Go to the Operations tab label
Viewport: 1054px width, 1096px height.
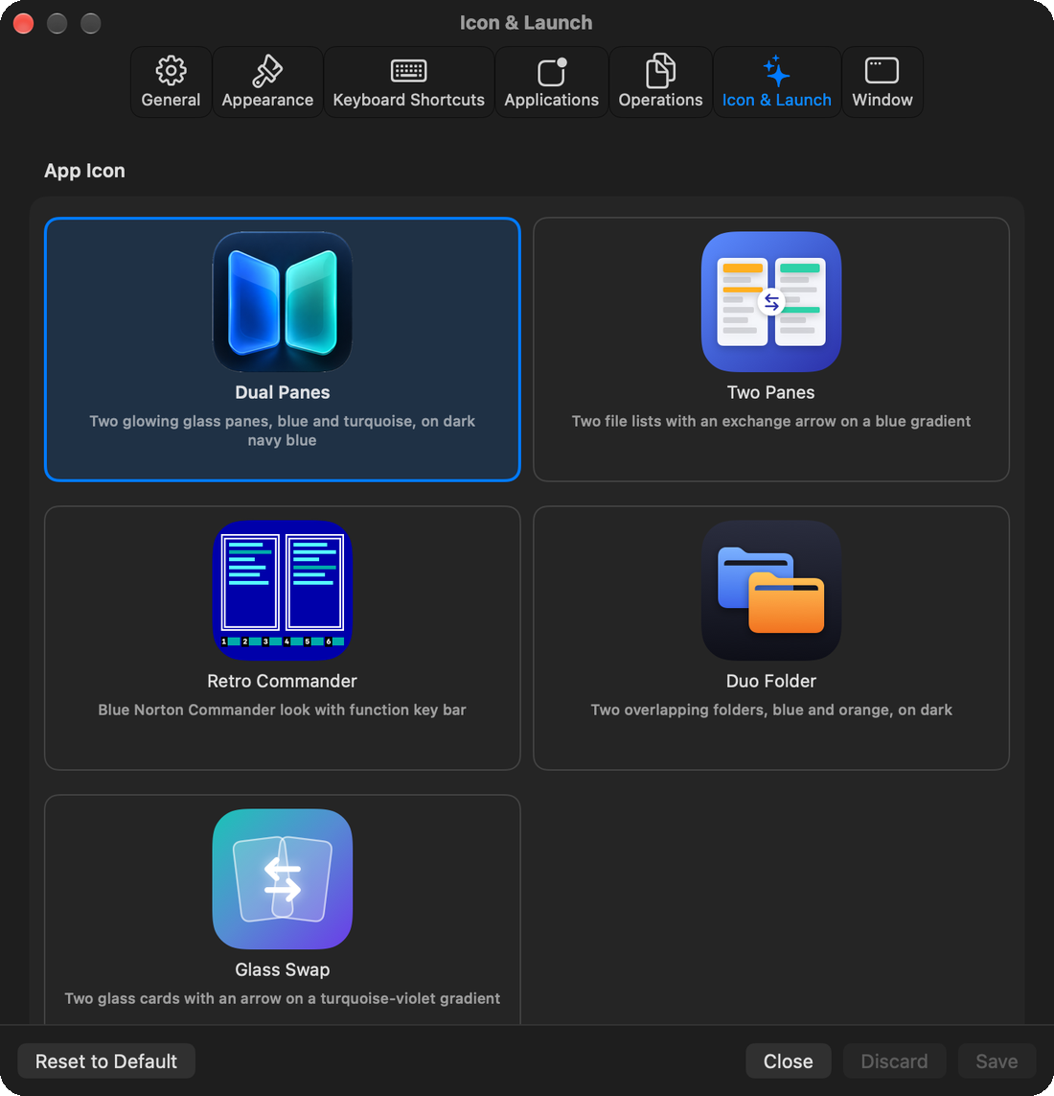point(660,100)
